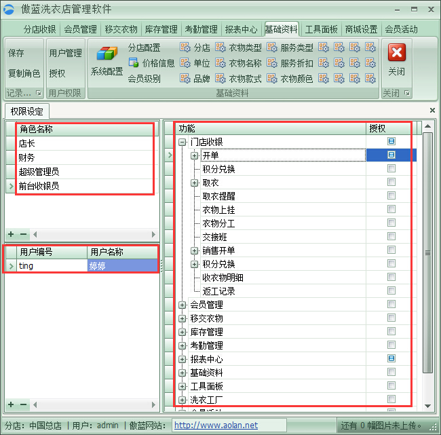Screen dimensions: 441x435
Task: Enable the 取衣提醒 permission checkbox
Action: [x=391, y=196]
